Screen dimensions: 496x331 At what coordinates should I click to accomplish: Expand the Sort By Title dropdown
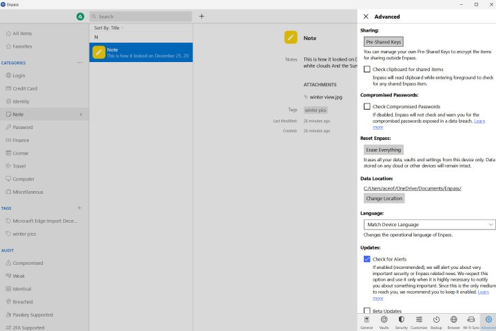tap(109, 28)
